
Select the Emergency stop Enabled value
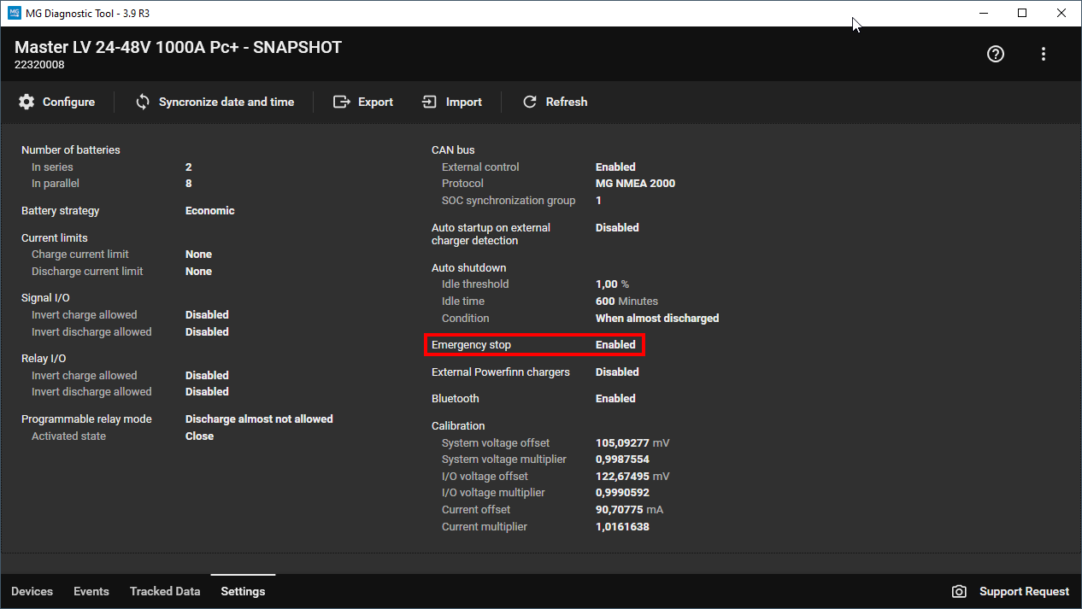point(615,345)
